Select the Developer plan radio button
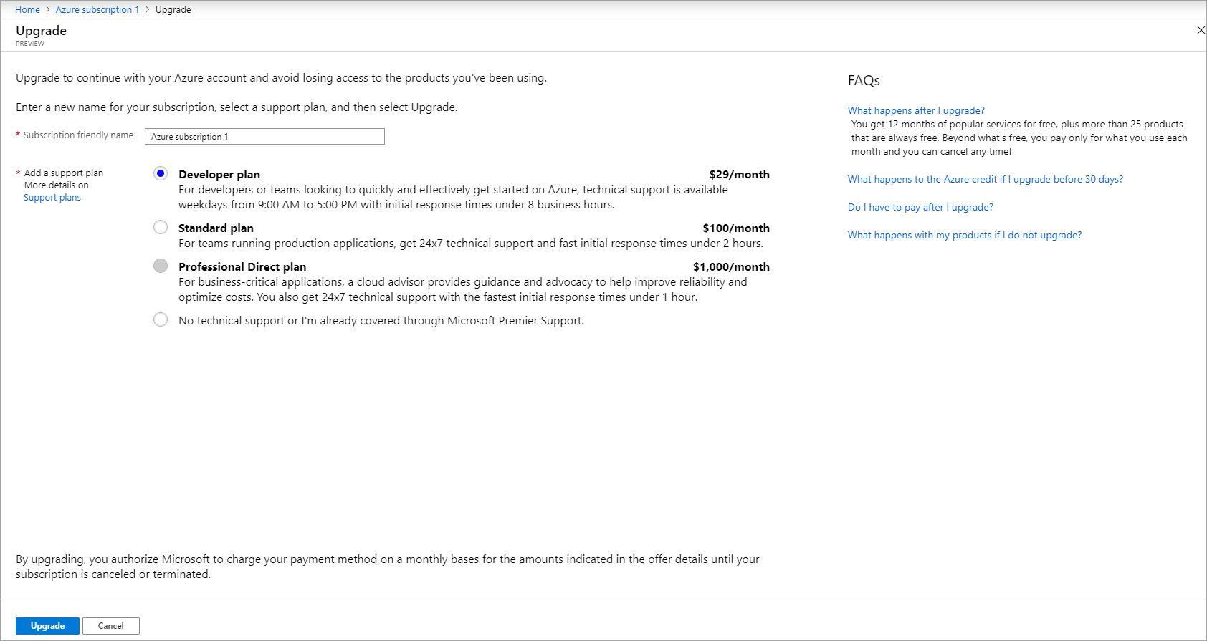 [x=161, y=173]
